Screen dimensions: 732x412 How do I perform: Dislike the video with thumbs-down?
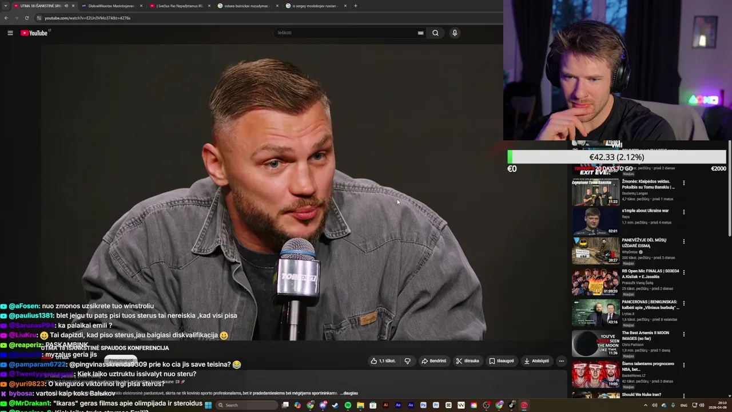408,361
